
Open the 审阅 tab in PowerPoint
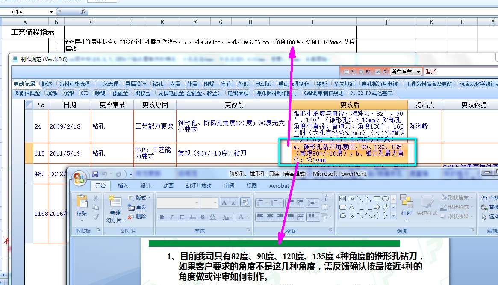(229, 186)
